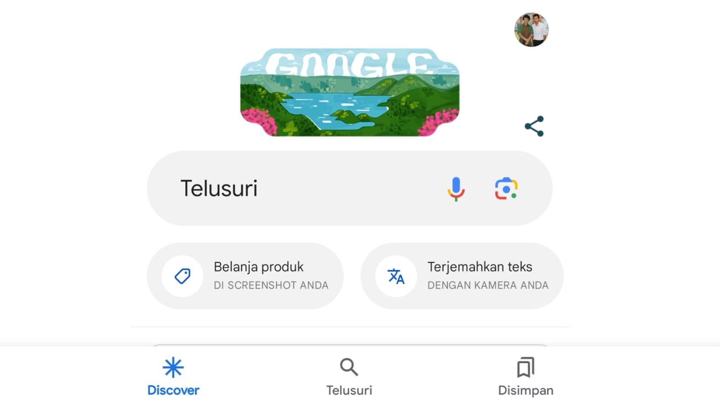Screen dimensions: 720x405
Task: Choose the Belanja produk shortcut
Action: [x=245, y=276]
